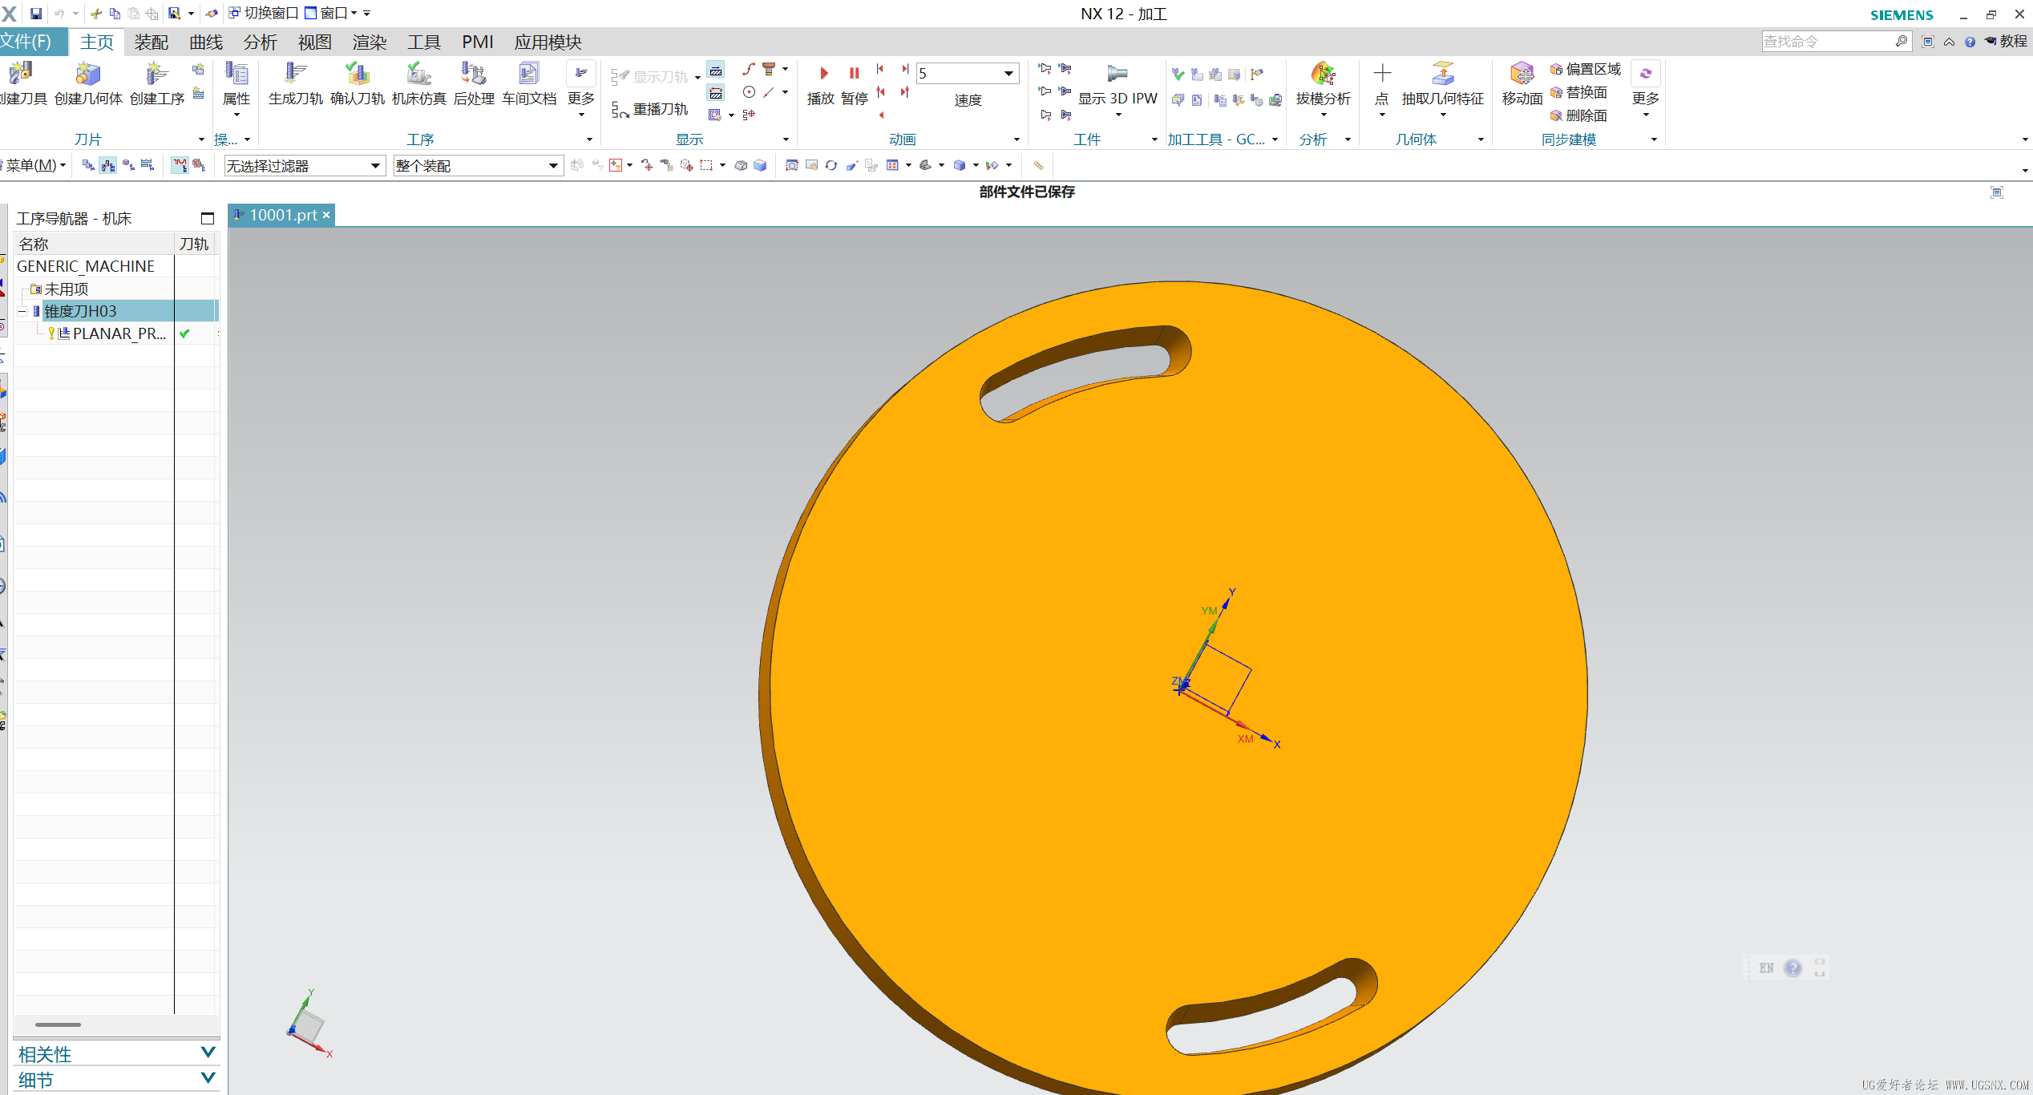The image size is (2033, 1095).
Task: Open the Entire Assembly (整个装配) dropdown
Action: click(478, 166)
